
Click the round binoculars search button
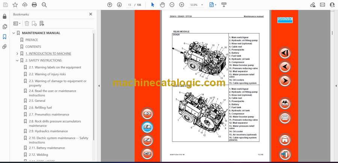click(285, 103)
